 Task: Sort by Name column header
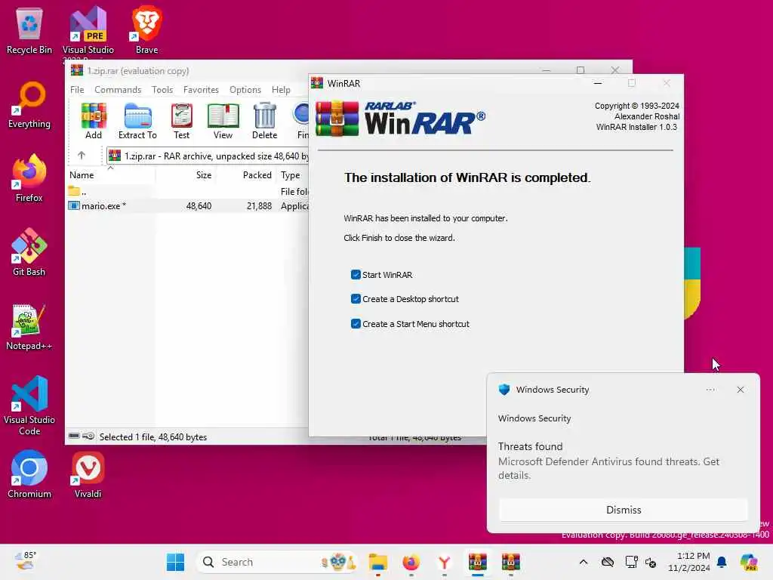[x=111, y=175]
